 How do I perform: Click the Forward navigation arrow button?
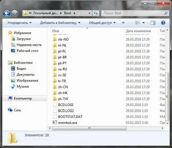pos(15,13)
